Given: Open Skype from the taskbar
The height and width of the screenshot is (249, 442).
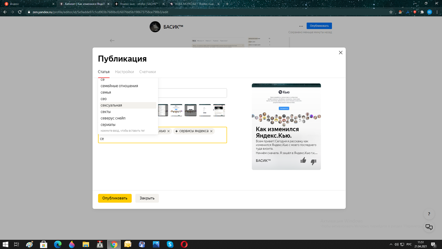Looking at the screenshot, I should (x=170, y=244).
